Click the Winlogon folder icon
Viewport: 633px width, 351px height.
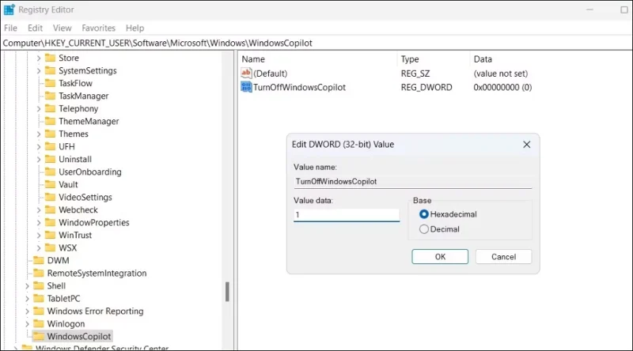38,323
